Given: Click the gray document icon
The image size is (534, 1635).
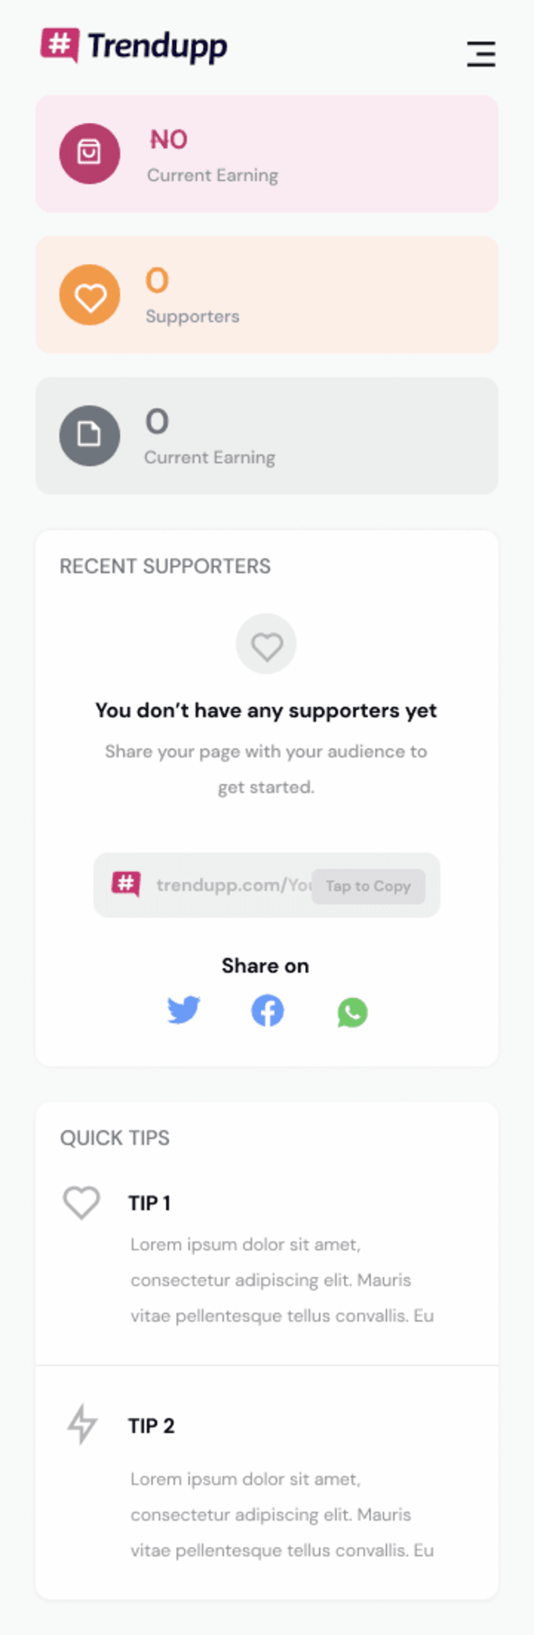Looking at the screenshot, I should [89, 436].
